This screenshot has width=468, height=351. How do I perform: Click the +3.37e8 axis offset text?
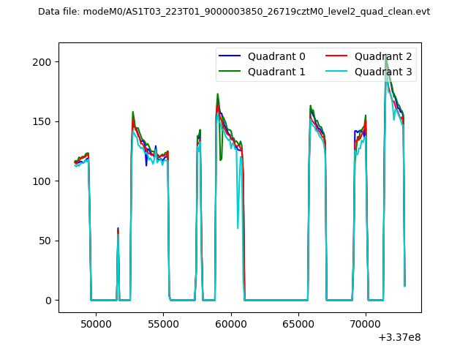399,337
